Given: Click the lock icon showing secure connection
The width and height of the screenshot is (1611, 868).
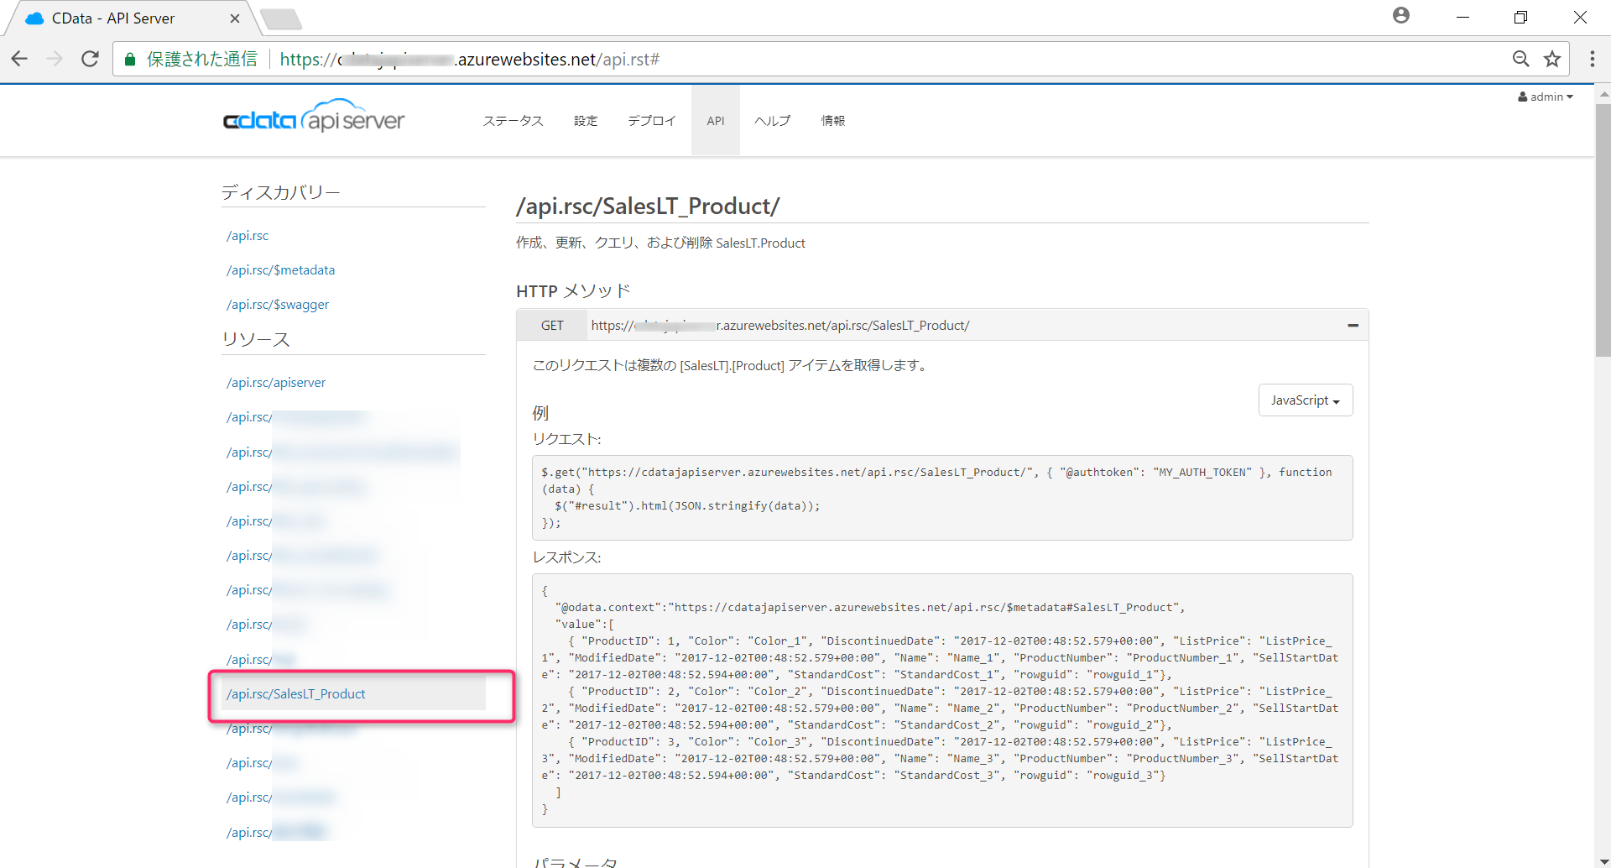Looking at the screenshot, I should (x=129, y=59).
